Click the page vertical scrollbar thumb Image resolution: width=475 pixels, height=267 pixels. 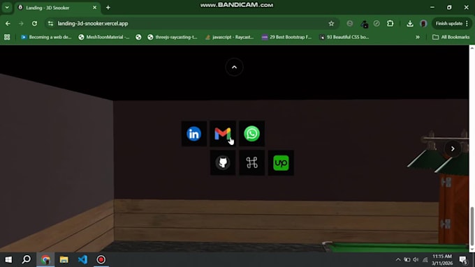point(472,226)
